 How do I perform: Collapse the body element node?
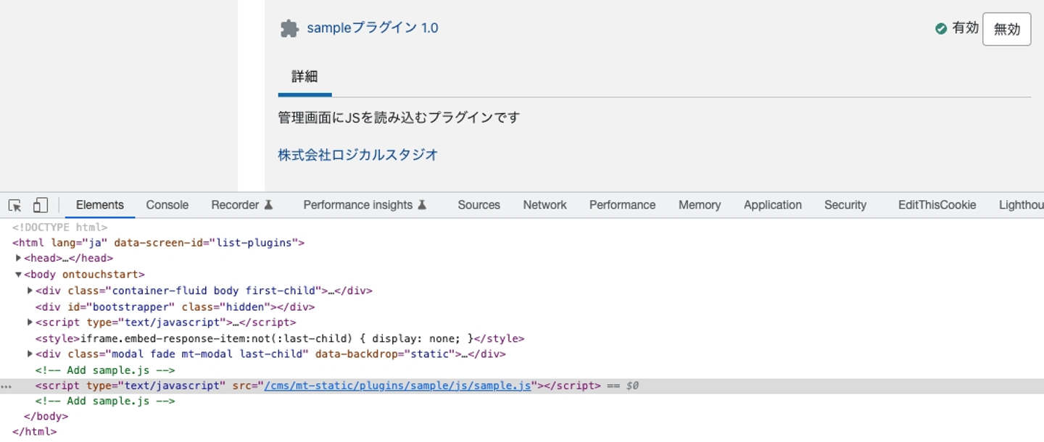tap(19, 275)
